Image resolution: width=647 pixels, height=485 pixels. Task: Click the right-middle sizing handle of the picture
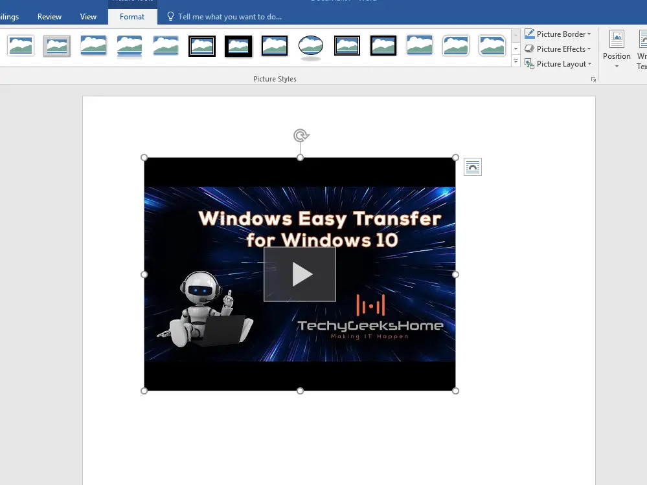[x=455, y=274]
